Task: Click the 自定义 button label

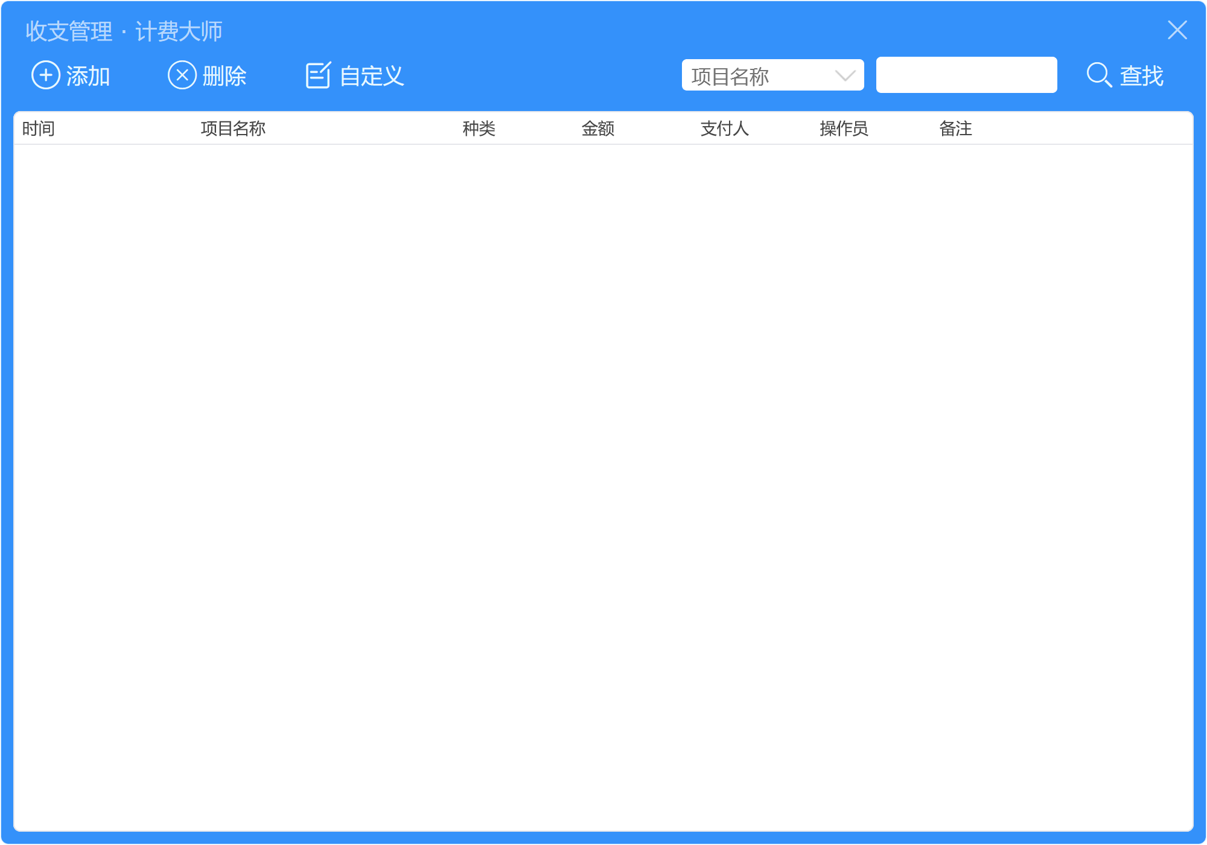Action: (x=372, y=76)
